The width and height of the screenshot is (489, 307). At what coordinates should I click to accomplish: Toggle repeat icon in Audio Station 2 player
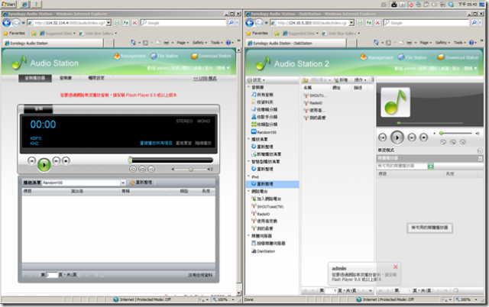(x=443, y=142)
